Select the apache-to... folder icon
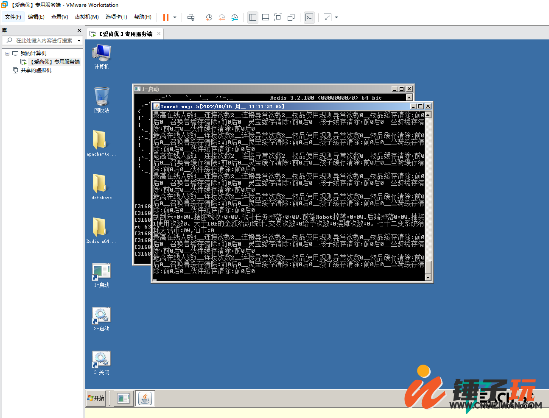The width and height of the screenshot is (549, 418). click(x=101, y=143)
